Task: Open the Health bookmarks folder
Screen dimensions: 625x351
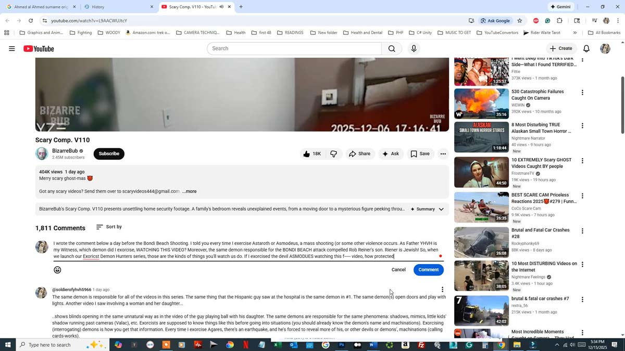Action: [236, 33]
